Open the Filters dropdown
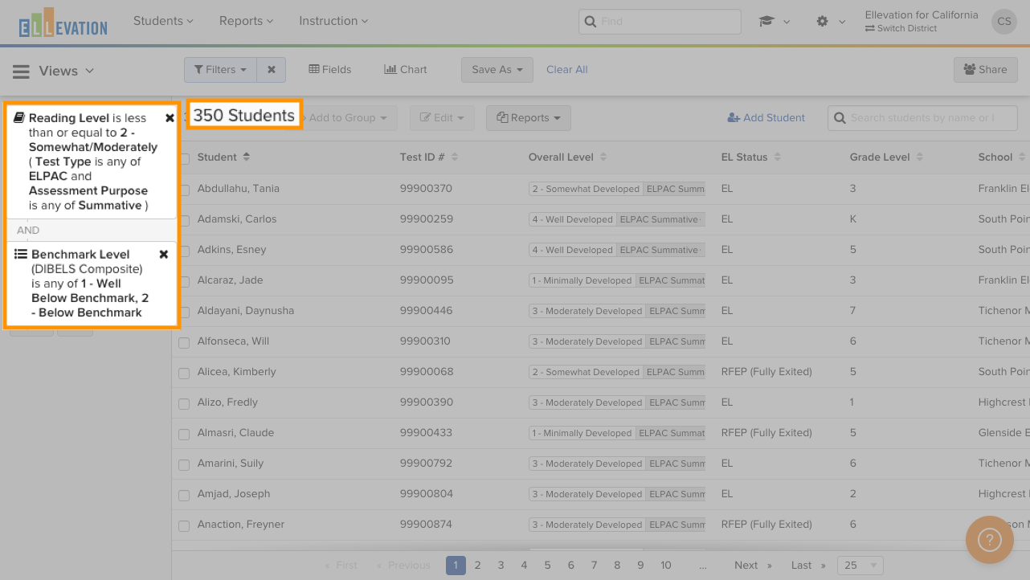The height and width of the screenshot is (580, 1030). click(220, 70)
